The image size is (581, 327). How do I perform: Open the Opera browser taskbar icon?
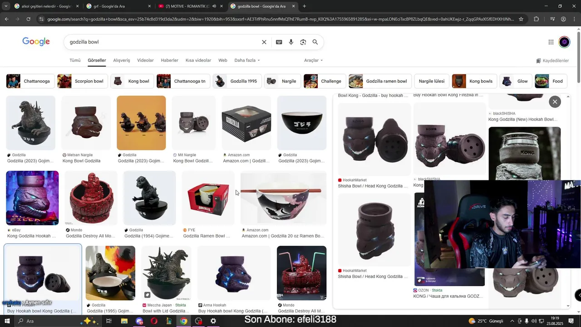(x=154, y=321)
